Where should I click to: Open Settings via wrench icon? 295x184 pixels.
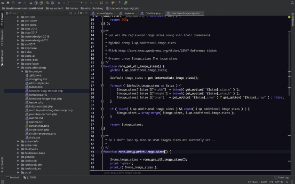coord(113,3)
